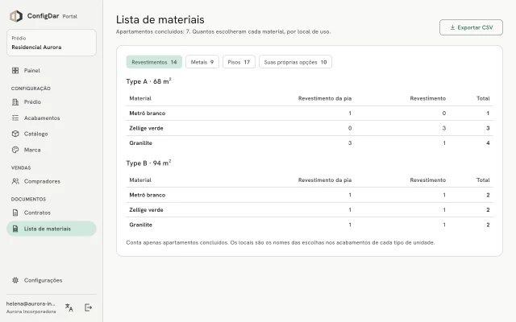Click the Type A · 68 m² heading
This screenshot has width=516, height=322.
[148, 81]
